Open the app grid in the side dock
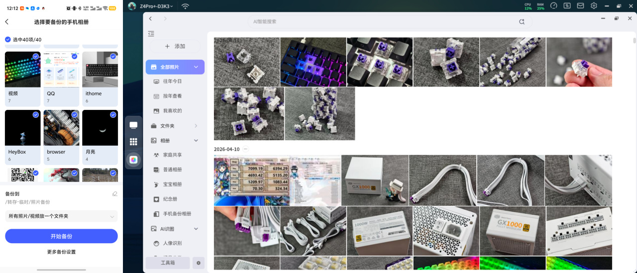 (x=133, y=142)
